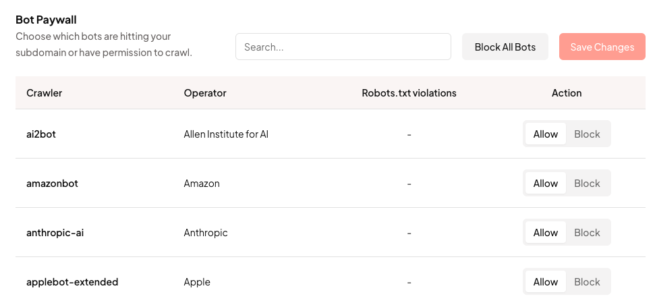Switch anthropic-ai to Allow

545,232
